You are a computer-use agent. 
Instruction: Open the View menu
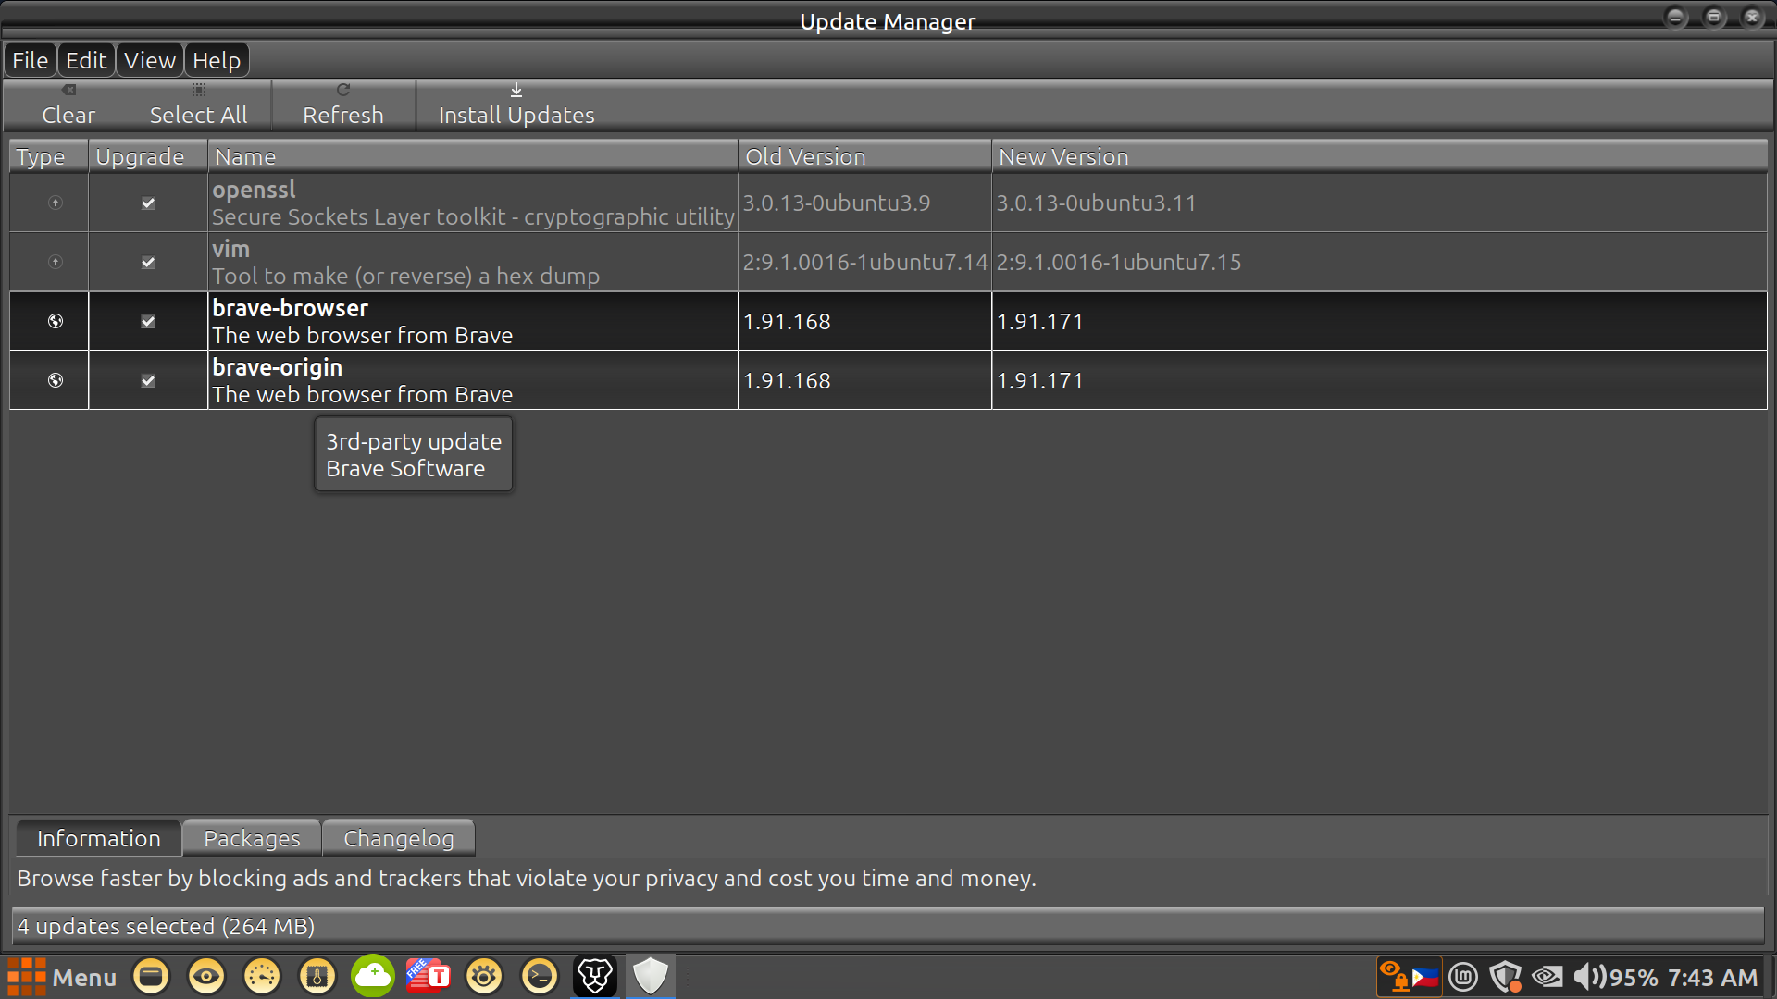(150, 60)
